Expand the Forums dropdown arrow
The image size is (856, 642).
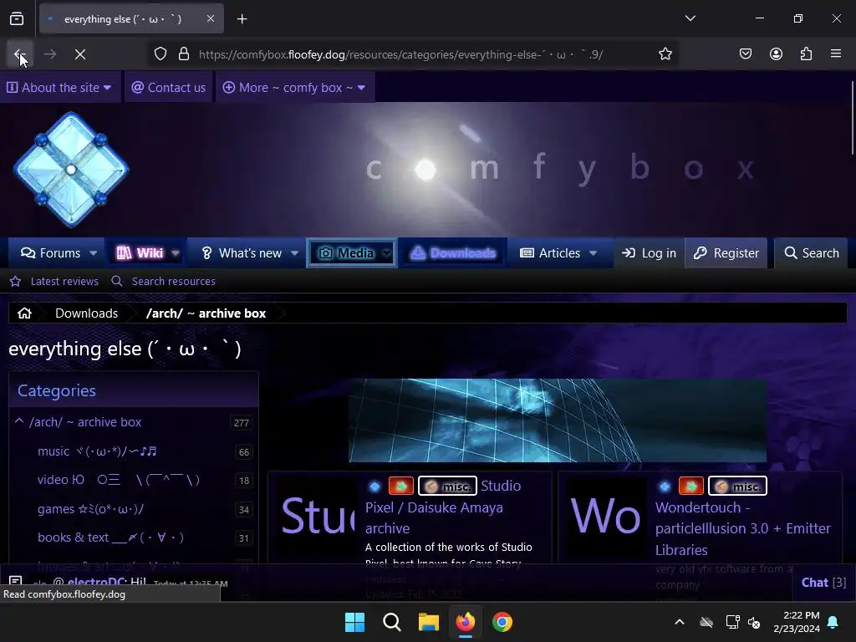94,252
